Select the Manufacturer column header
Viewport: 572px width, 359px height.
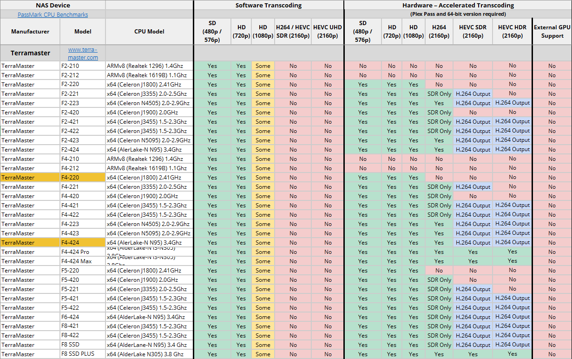click(x=30, y=32)
